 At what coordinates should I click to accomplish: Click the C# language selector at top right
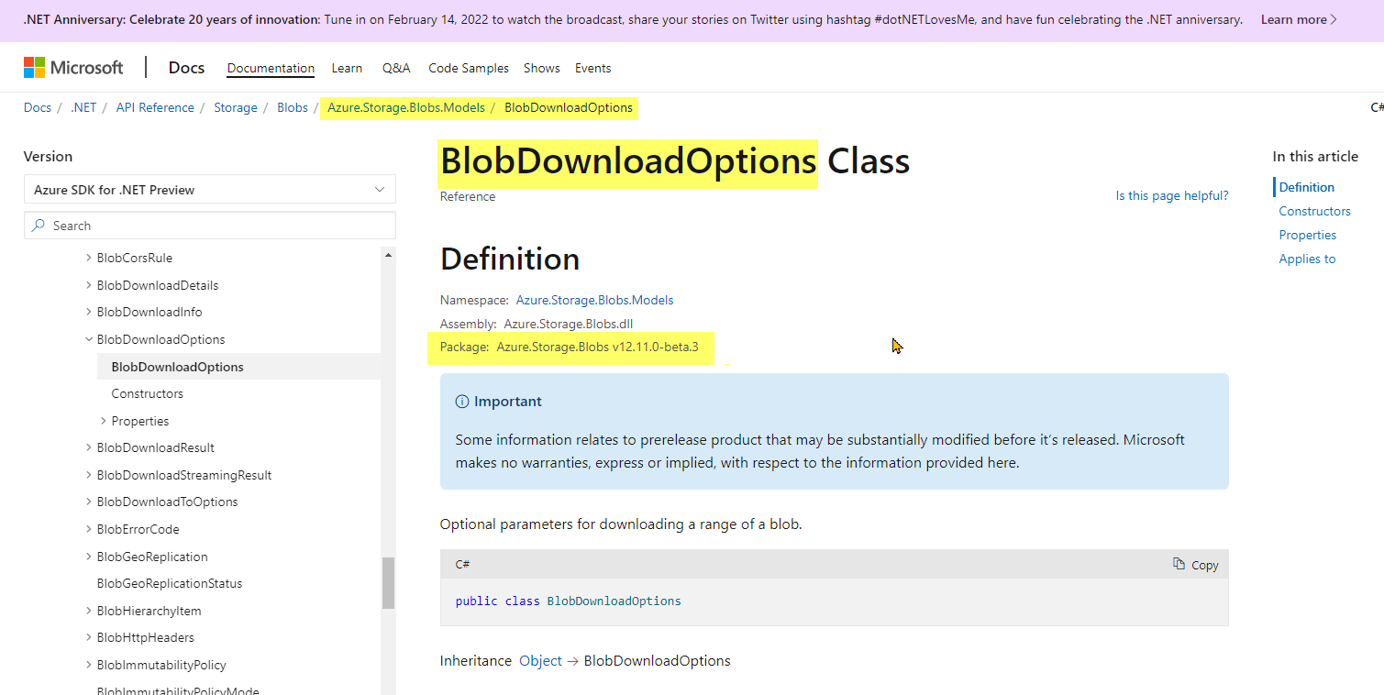[1377, 107]
